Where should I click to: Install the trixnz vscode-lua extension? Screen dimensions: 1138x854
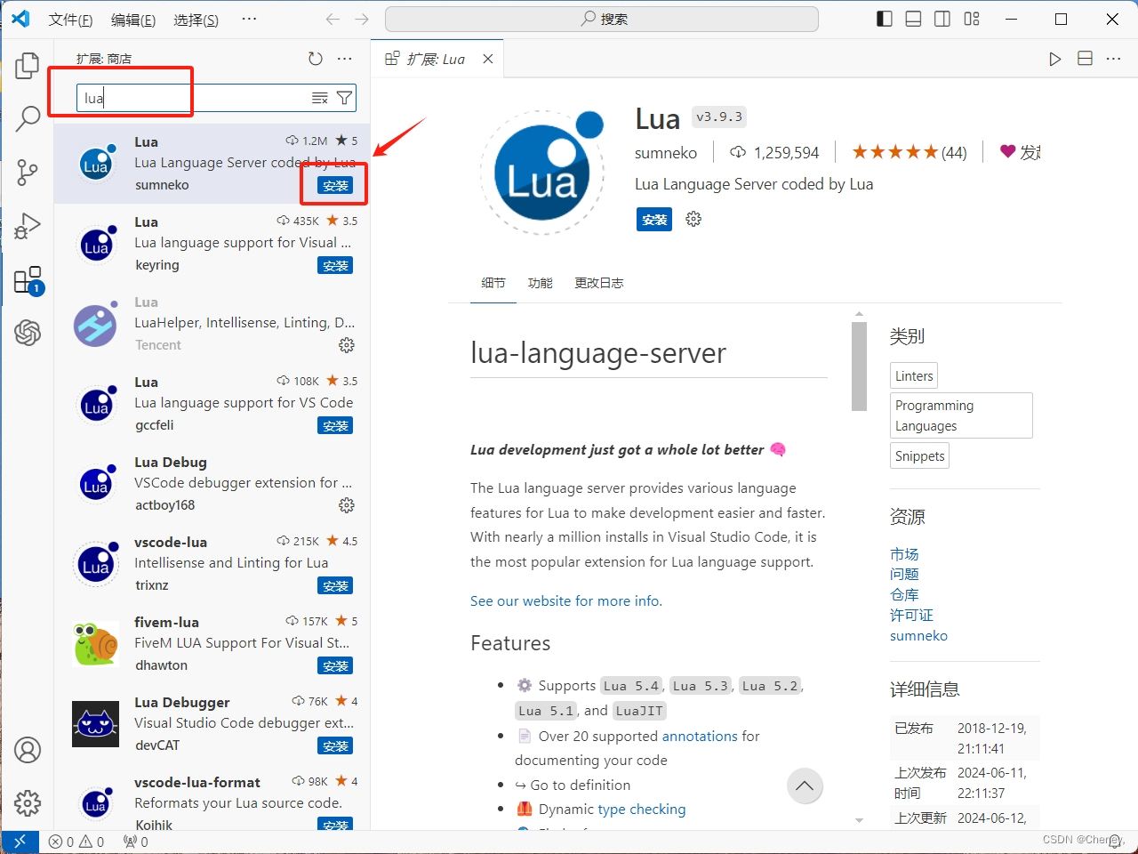(x=335, y=585)
